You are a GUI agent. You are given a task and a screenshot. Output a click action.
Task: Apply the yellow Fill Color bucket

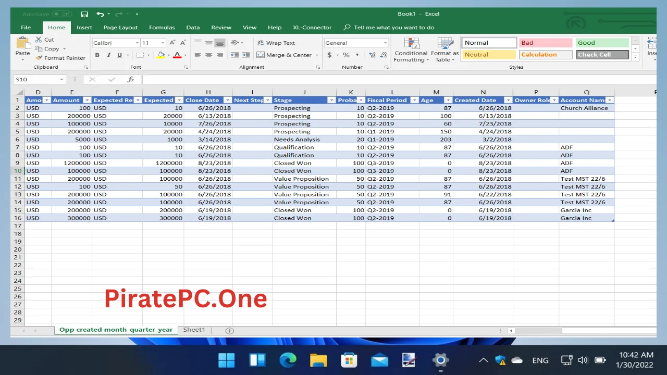pos(161,55)
